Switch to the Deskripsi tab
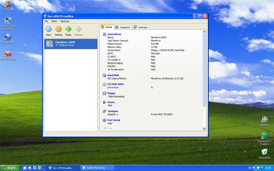 point(141,28)
